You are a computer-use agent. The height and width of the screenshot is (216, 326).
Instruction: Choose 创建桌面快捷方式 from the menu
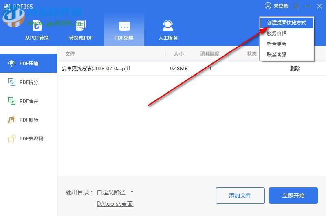[x=286, y=23]
